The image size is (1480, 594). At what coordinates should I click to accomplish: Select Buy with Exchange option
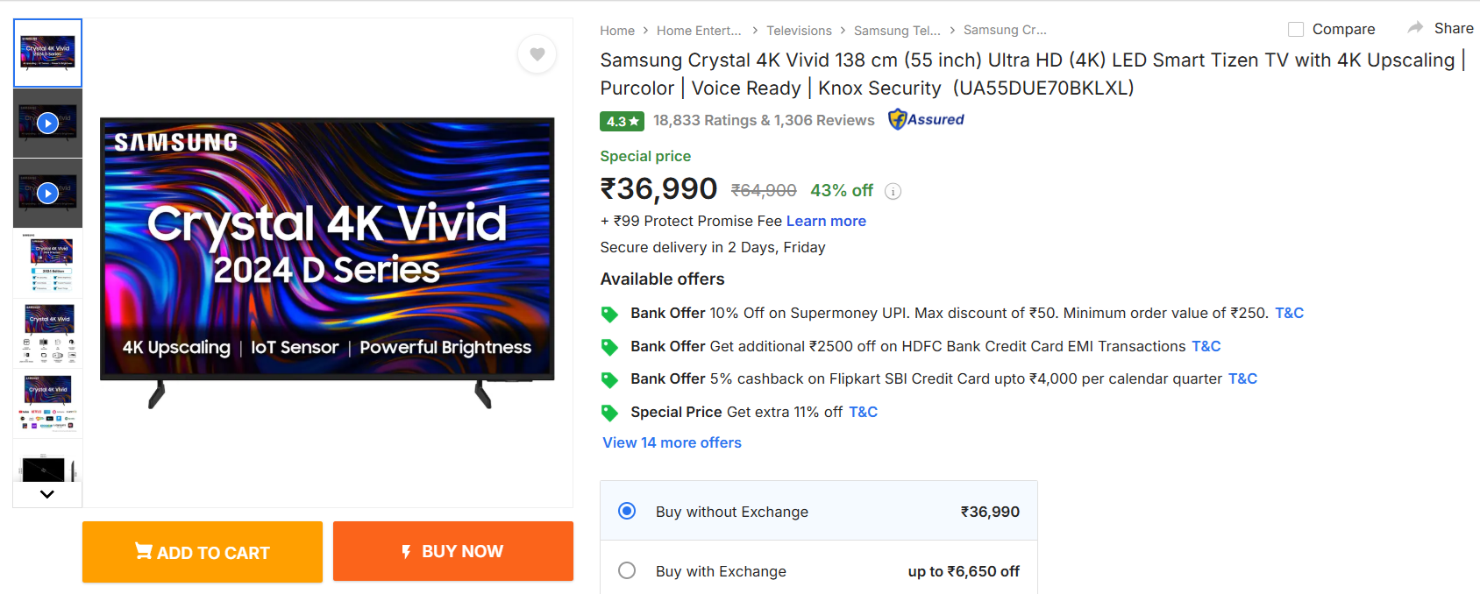point(627,570)
